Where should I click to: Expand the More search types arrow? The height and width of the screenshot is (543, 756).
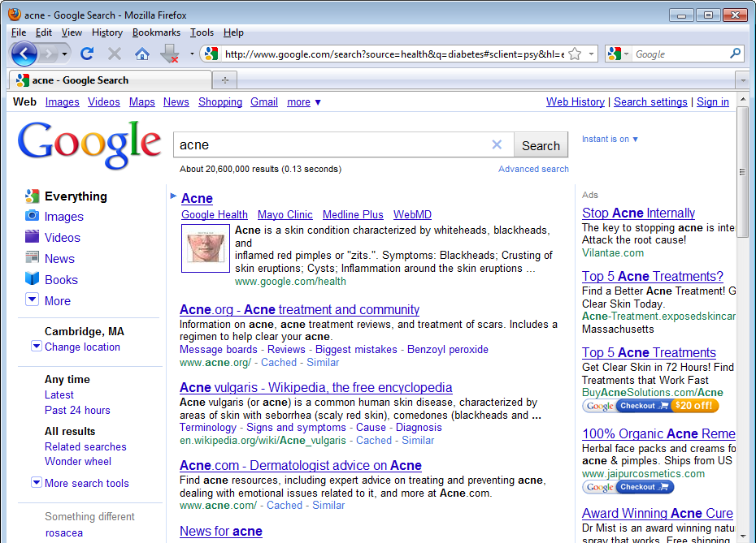[x=32, y=300]
